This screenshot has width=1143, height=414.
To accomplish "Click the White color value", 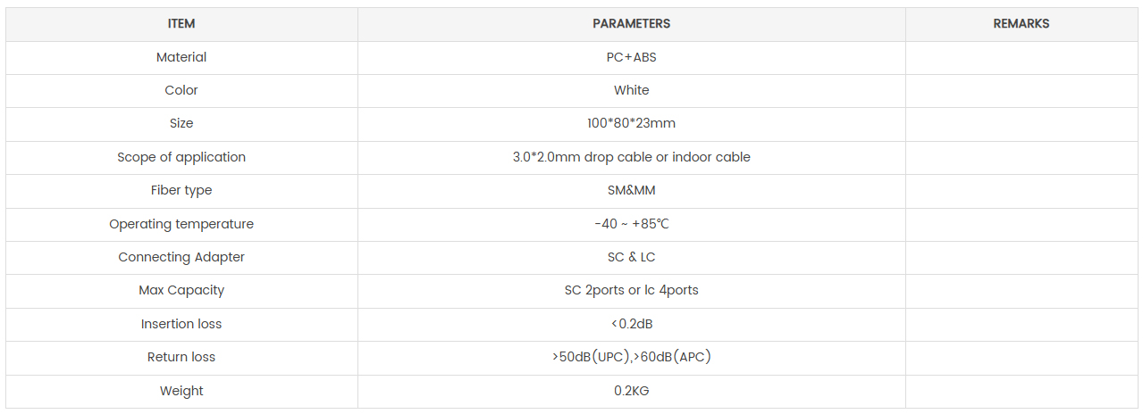I will click(x=631, y=90).
